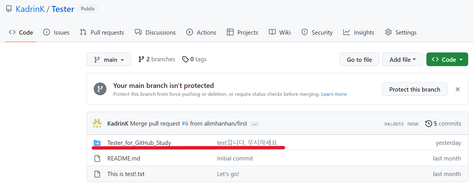Viewport: 473px width, 184px height.
Task: Click the folder icon for Tester_for_GitHub_Study
Action: coord(97,143)
